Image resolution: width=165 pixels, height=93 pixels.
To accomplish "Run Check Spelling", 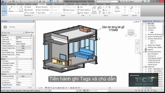I will [x=84, y=10].
